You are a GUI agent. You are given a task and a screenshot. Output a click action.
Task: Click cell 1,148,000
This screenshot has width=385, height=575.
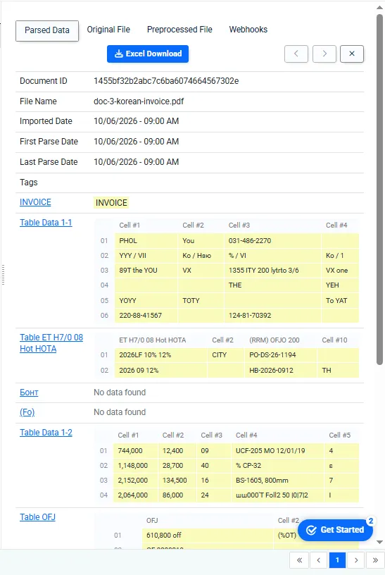[136, 465]
